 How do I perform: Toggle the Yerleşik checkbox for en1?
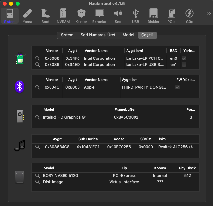184,64
